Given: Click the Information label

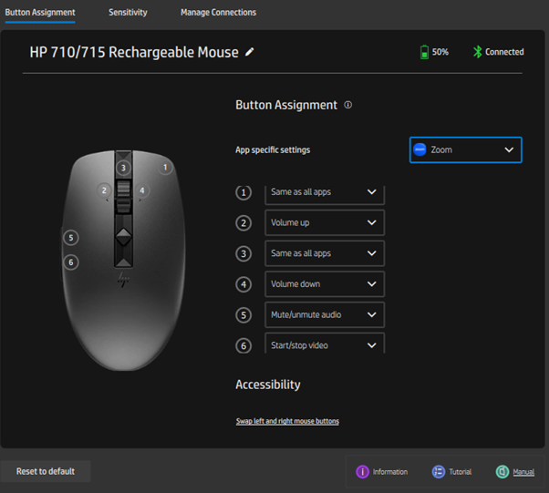Looking at the screenshot, I should pos(390,472).
